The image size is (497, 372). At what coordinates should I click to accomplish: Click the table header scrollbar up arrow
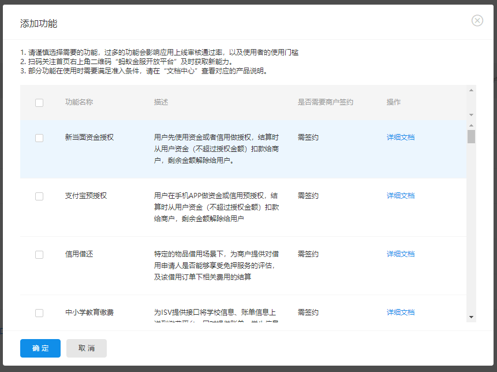coord(471,90)
